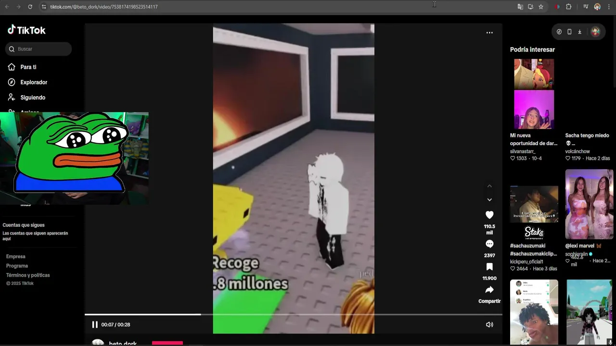Click the red-blue extension icon
Image resolution: width=616 pixels, height=346 pixels.
[557, 7]
